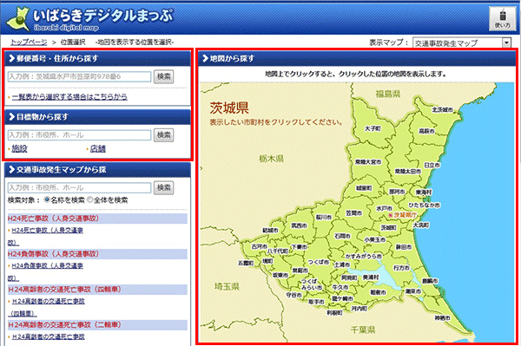Select the 名称を検索 radio button
The image size is (521, 346).
(47, 199)
